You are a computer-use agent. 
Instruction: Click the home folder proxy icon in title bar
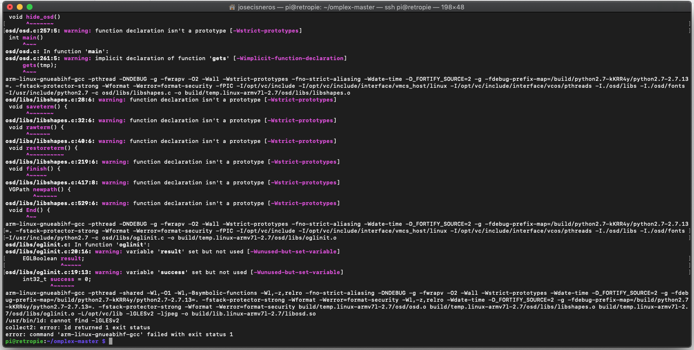(233, 7)
